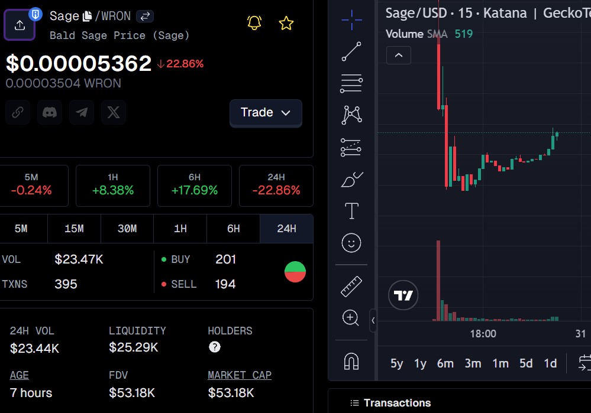Click the 24H VOL $23.44K value

click(x=35, y=348)
